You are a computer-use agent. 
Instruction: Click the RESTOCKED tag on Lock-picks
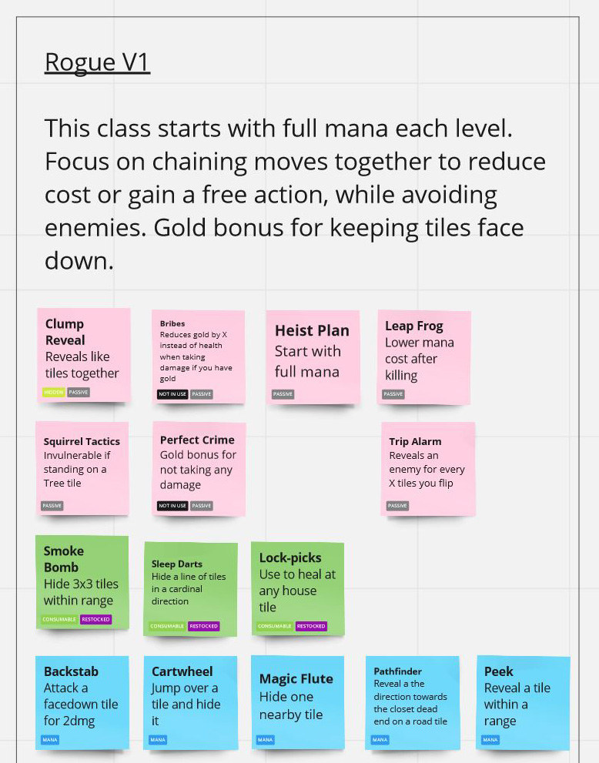coord(311,626)
